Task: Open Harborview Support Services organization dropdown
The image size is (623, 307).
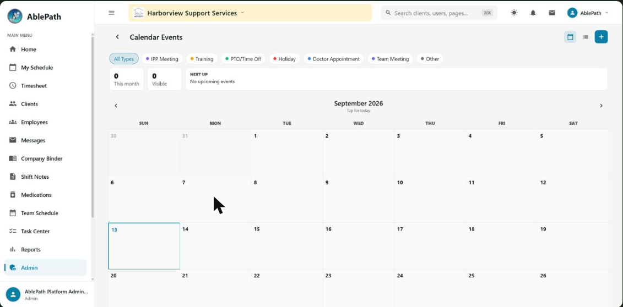Action: coord(250,13)
